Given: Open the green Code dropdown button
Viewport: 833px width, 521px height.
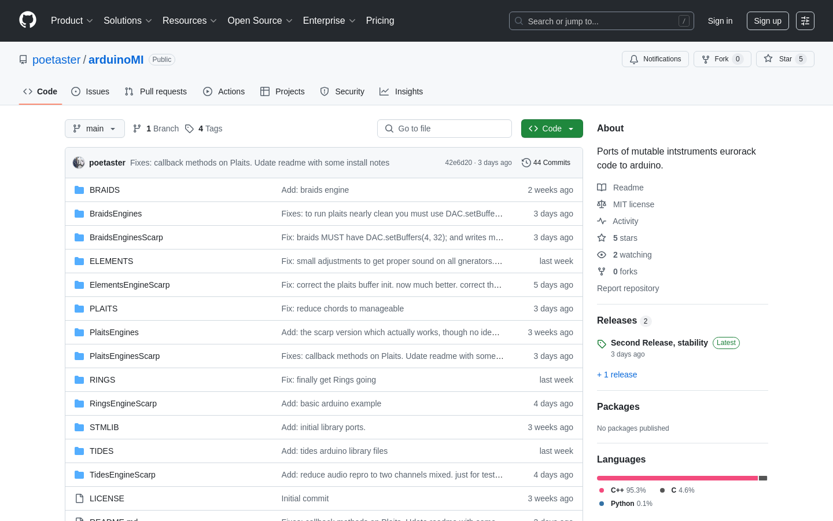Looking at the screenshot, I should [552, 129].
